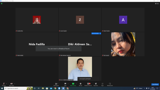The image size is (160, 90).
Task: Click the '1 unassigned participant' tooltip
Action: tap(88, 79)
